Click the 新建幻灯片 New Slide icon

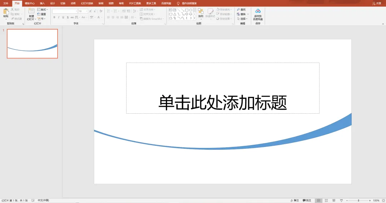pos(31,11)
